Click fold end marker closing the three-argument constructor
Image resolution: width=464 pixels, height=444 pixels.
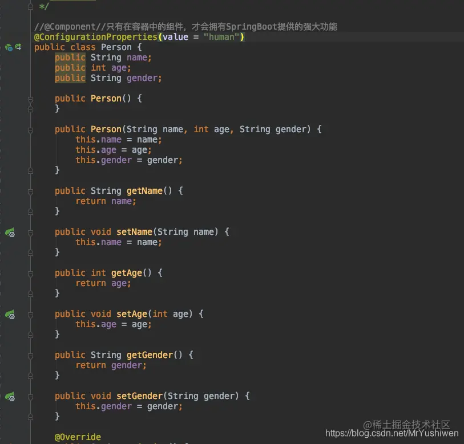30,171
